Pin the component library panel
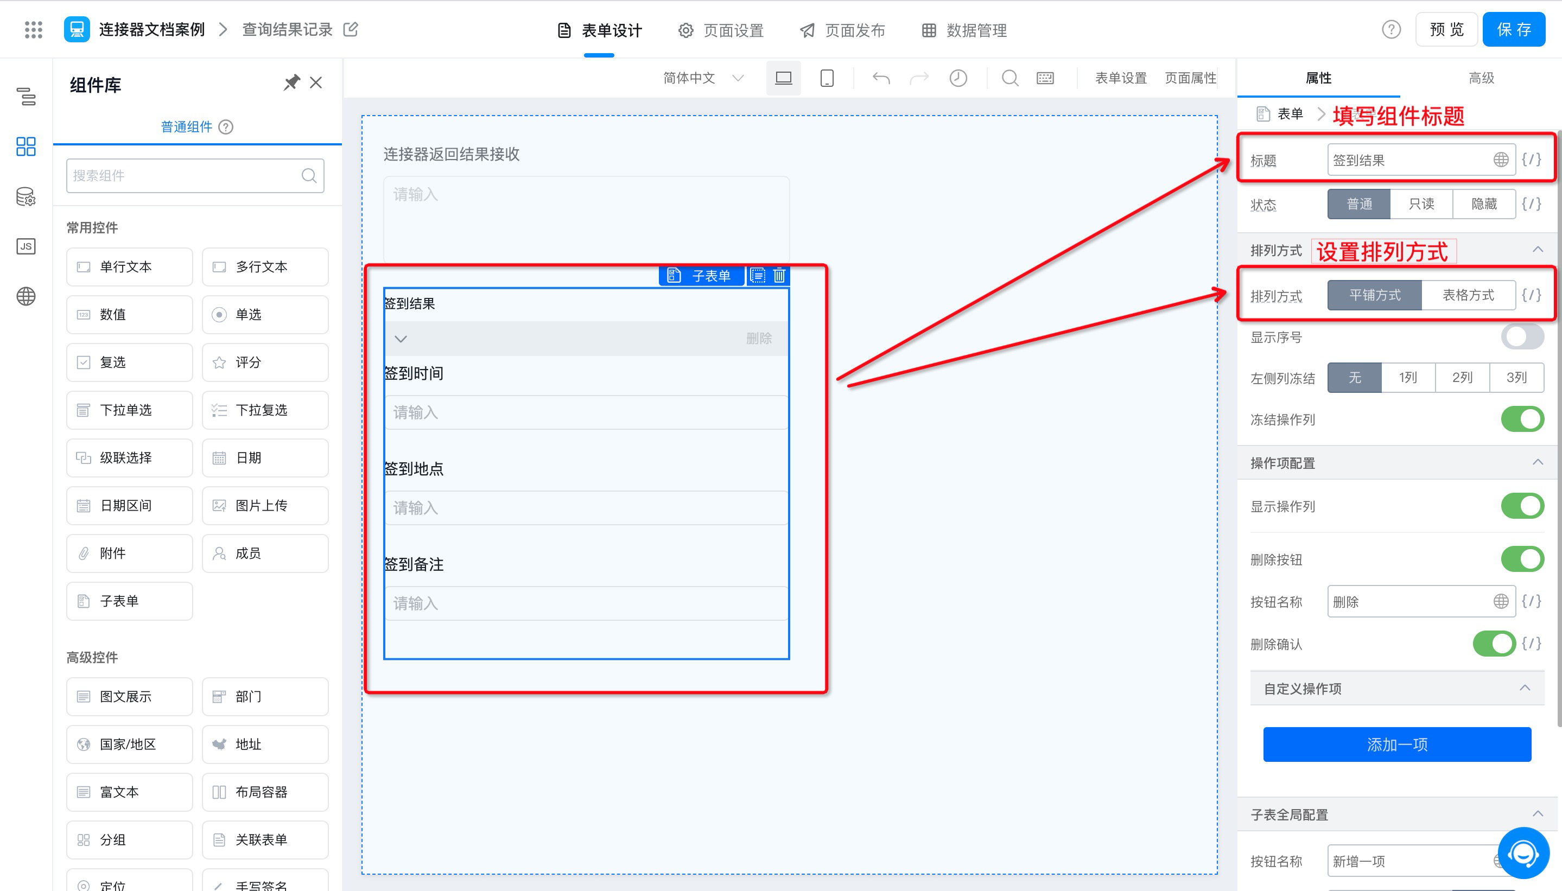The image size is (1562, 891). coord(291,82)
